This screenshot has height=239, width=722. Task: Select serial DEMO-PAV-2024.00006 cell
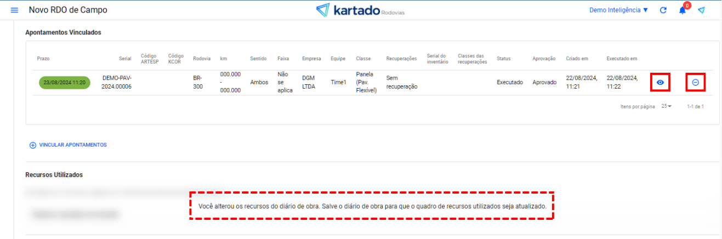click(x=117, y=82)
